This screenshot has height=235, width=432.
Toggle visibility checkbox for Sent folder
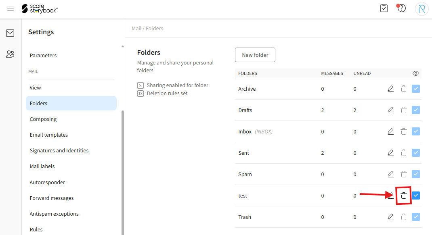(x=416, y=153)
